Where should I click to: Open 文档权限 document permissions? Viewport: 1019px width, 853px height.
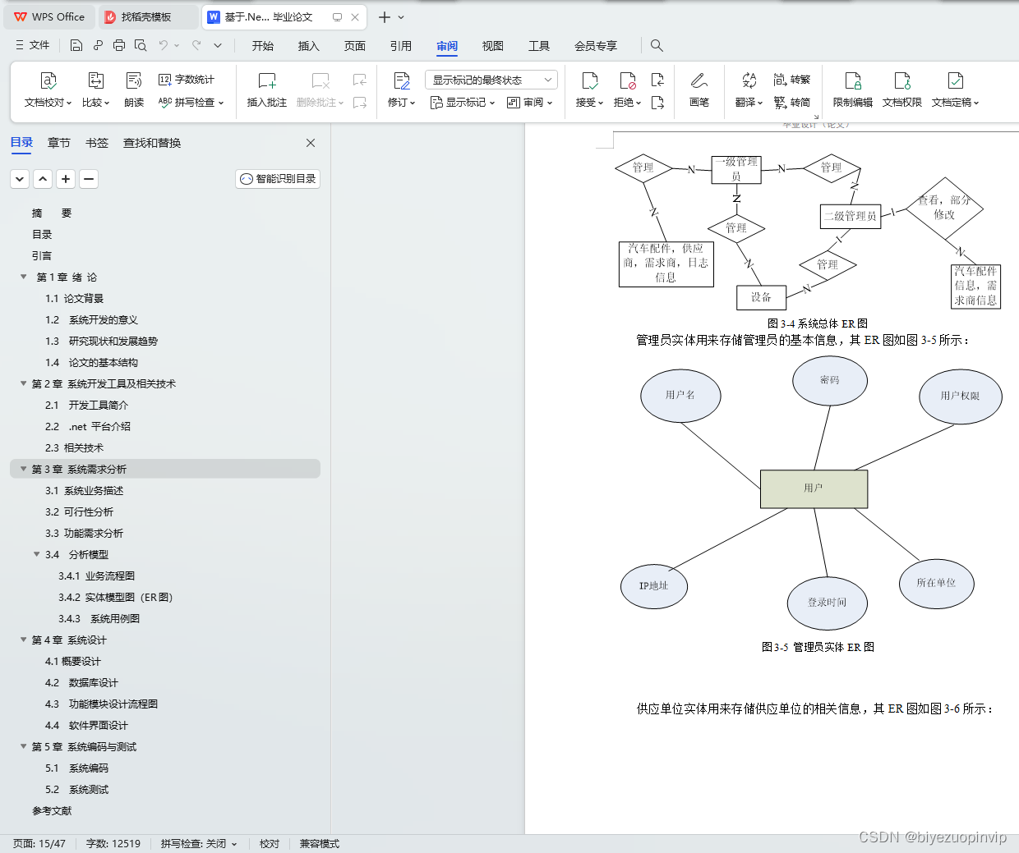click(x=902, y=90)
